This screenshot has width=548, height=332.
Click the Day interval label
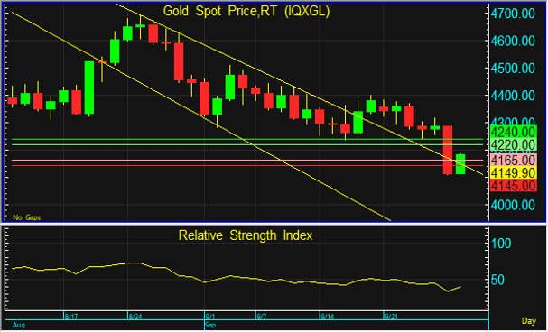[529, 321]
